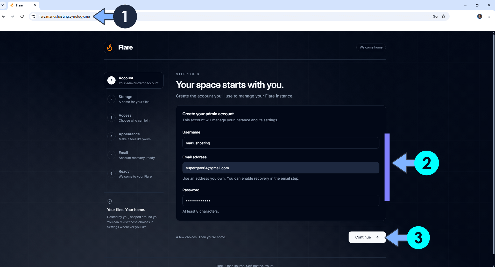495x267 pixels.
Task: Close the Flare browser tab
Action: [35, 5]
